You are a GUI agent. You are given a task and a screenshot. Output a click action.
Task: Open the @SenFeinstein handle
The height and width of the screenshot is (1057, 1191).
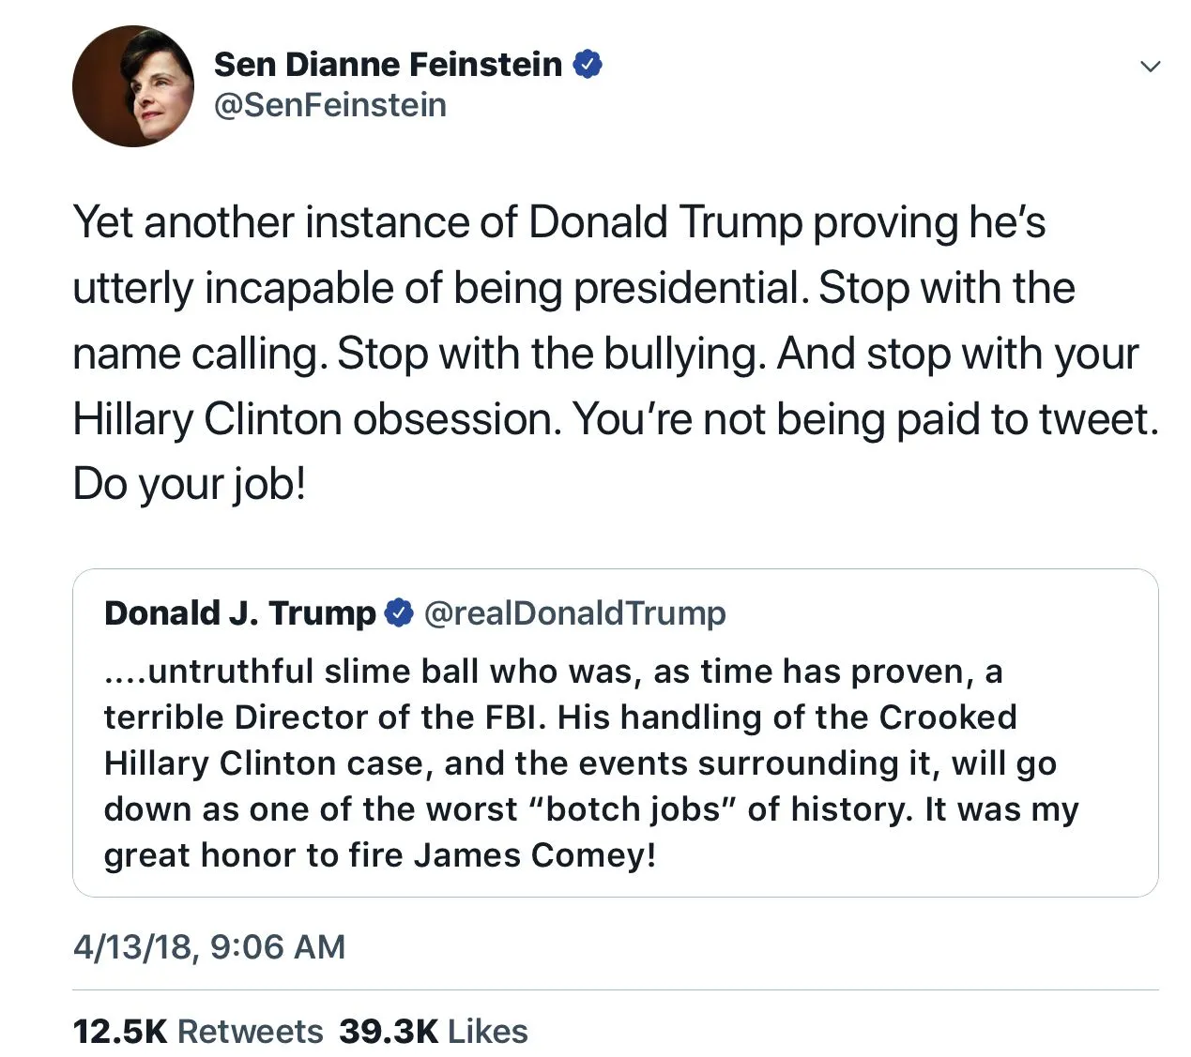tap(330, 105)
